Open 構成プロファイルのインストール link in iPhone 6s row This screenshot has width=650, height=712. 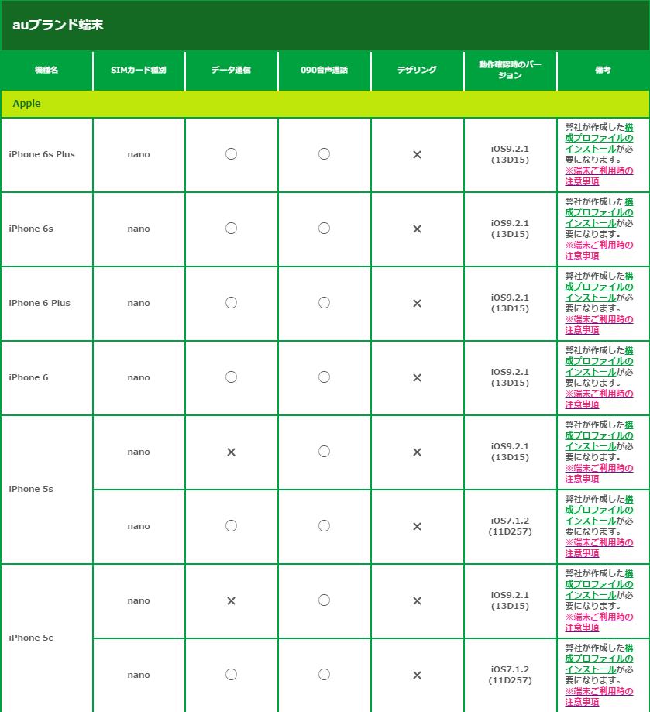(x=599, y=212)
